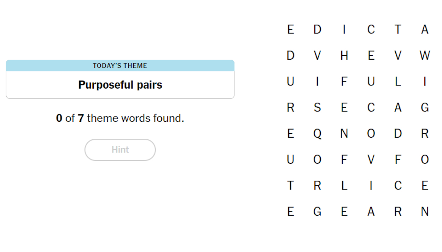Select the letter U starting the third row

(x=290, y=82)
